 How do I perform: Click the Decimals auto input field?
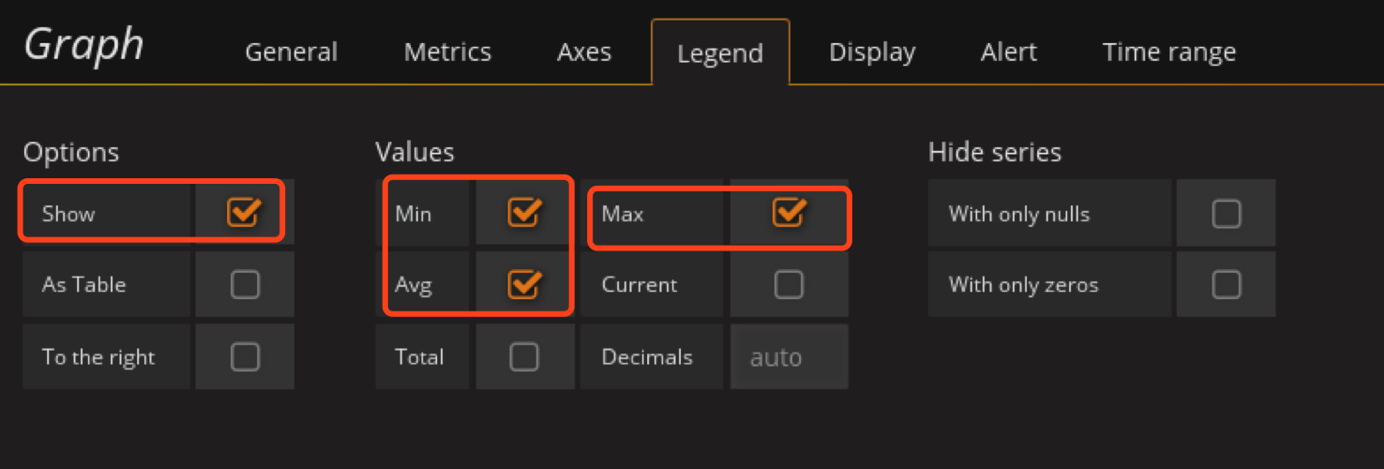pos(788,357)
